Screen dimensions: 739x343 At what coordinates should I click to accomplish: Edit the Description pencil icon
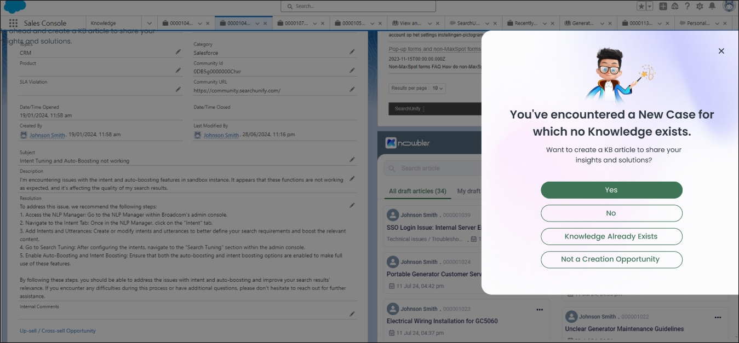352,178
